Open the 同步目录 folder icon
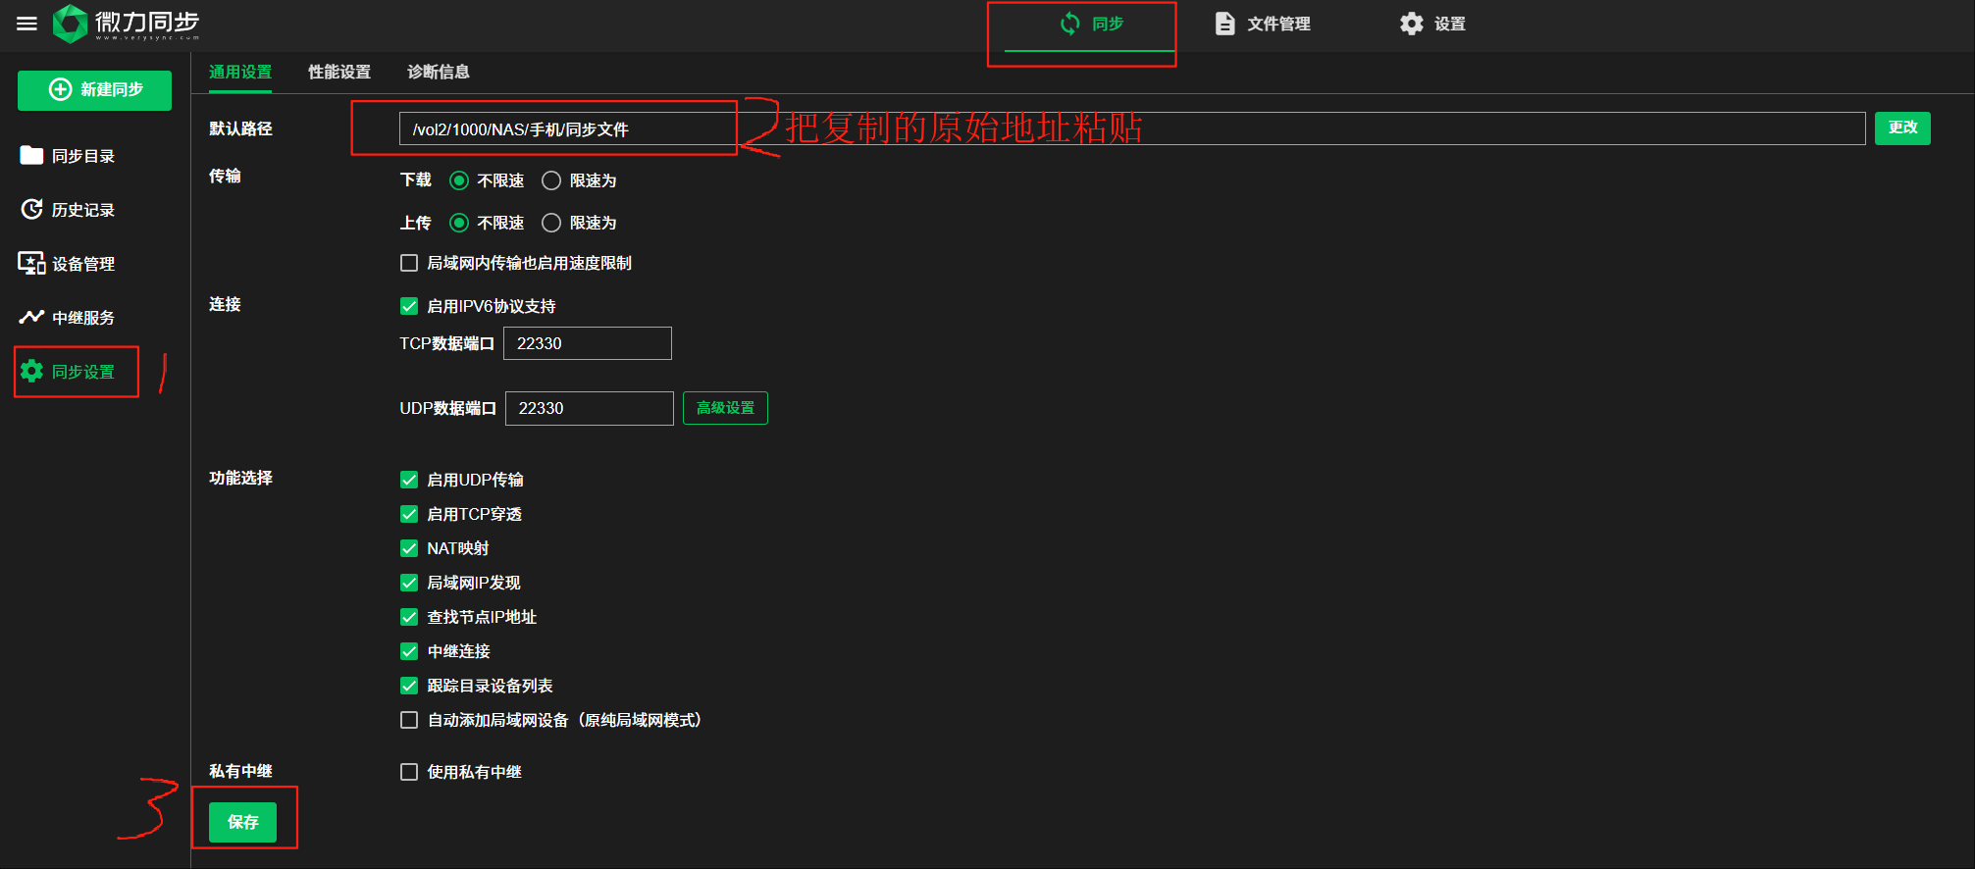 [31, 155]
